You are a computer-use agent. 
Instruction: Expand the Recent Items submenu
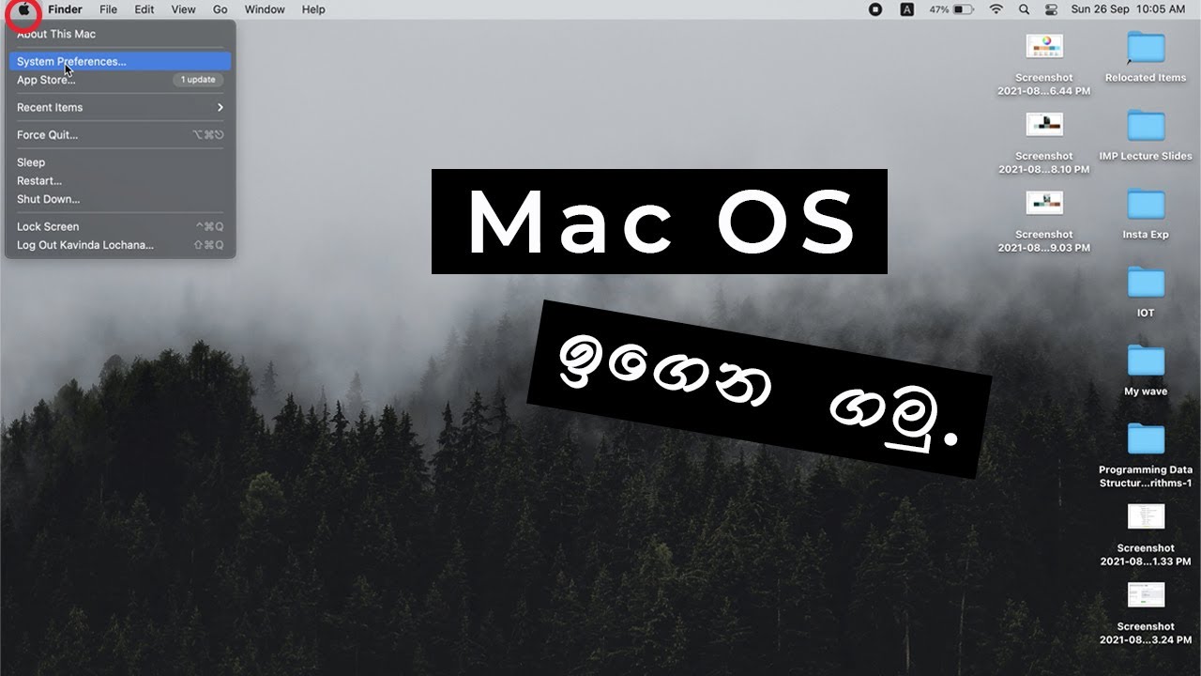pos(120,107)
